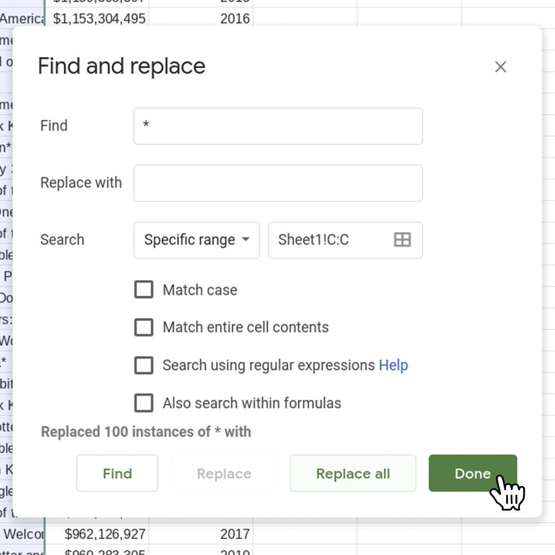Toggle Match entire cell contents checkbox

(x=144, y=327)
